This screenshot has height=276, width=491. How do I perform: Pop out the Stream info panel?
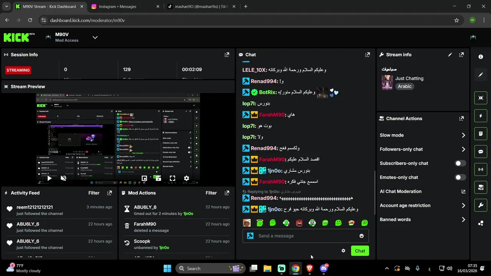[x=461, y=55]
